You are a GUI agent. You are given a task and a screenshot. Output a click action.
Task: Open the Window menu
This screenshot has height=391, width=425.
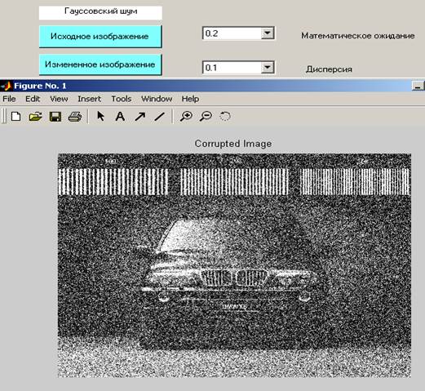[157, 99]
